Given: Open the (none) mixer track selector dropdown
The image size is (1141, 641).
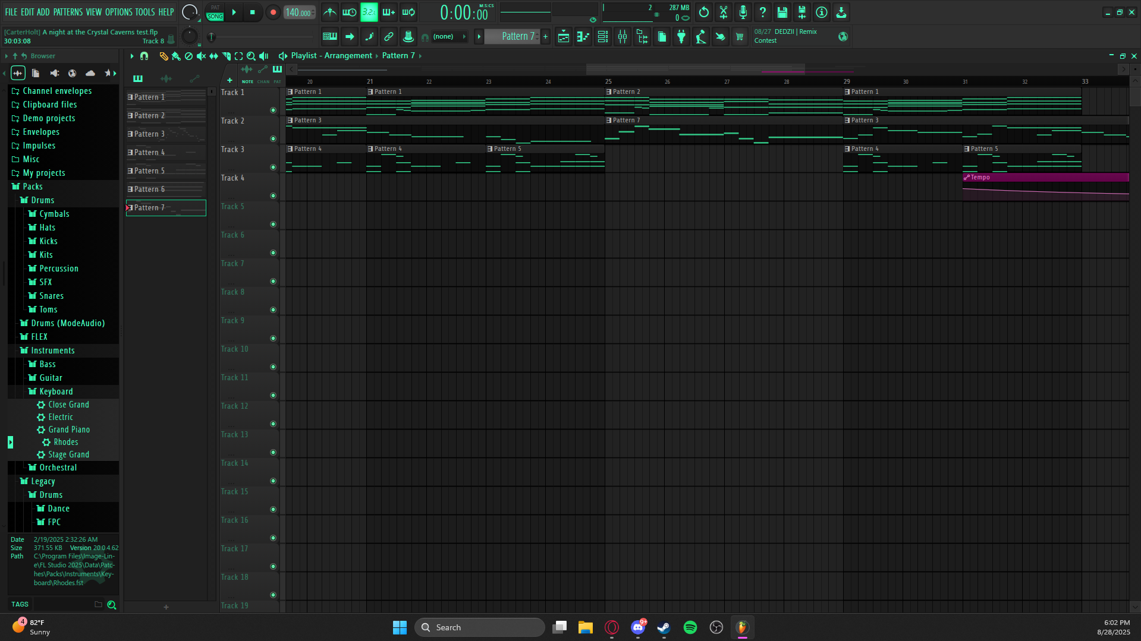Looking at the screenshot, I should click(449, 37).
